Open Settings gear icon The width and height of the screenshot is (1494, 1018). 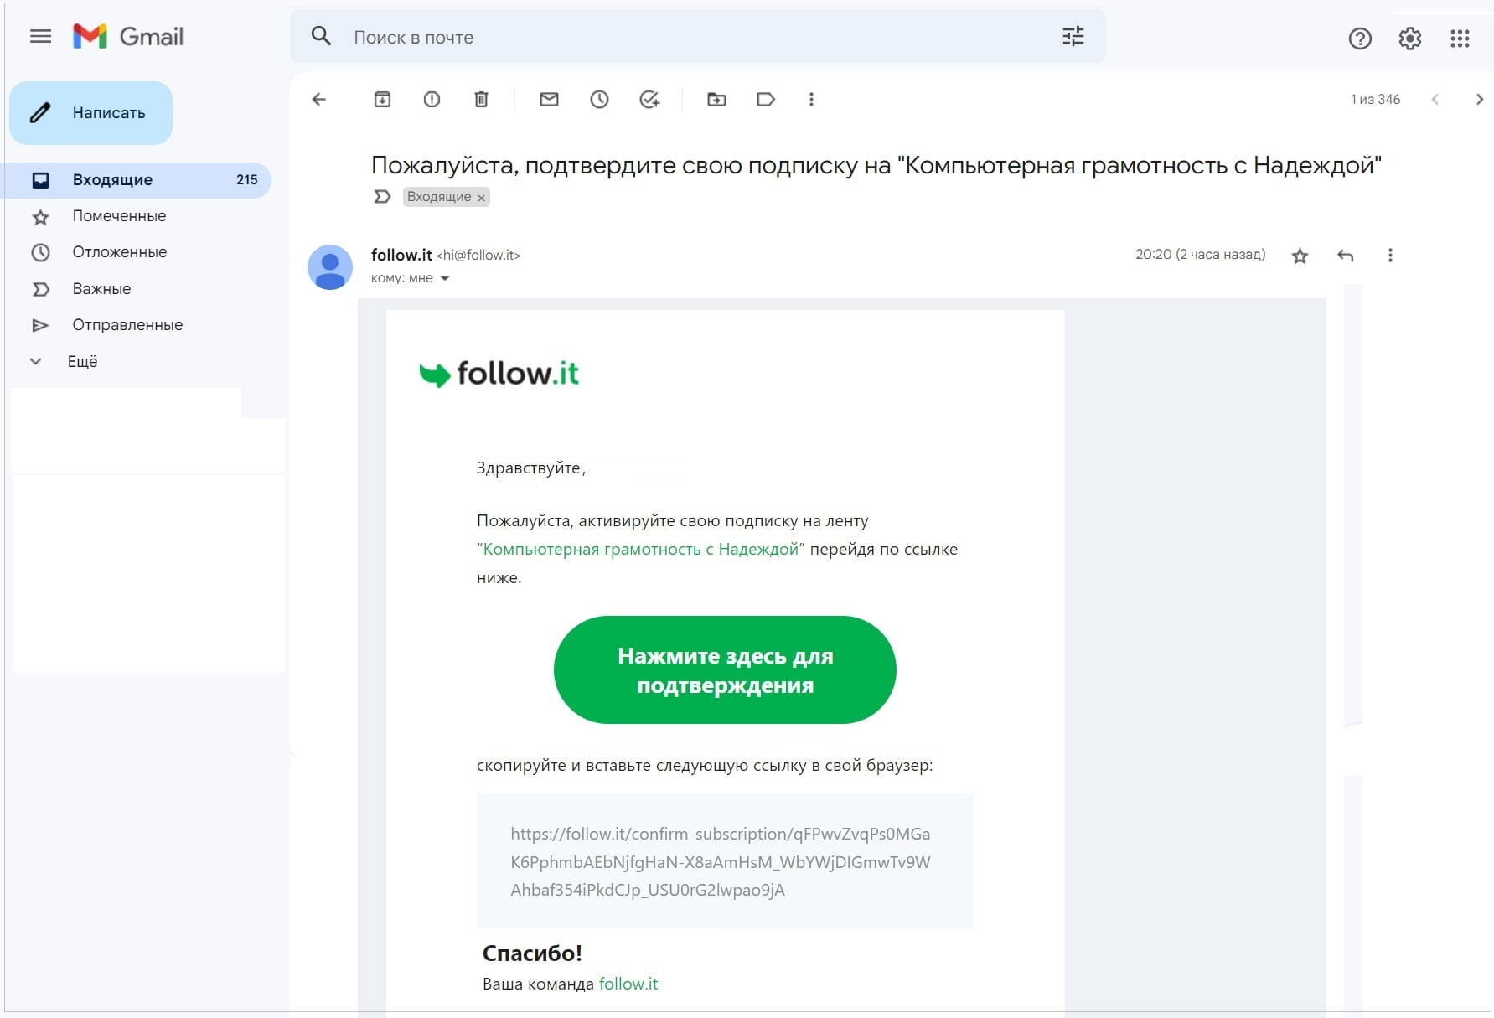click(x=1409, y=38)
